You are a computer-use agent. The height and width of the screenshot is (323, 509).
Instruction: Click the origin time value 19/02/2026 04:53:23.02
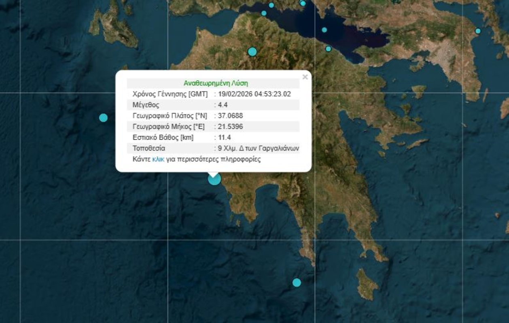(254, 94)
